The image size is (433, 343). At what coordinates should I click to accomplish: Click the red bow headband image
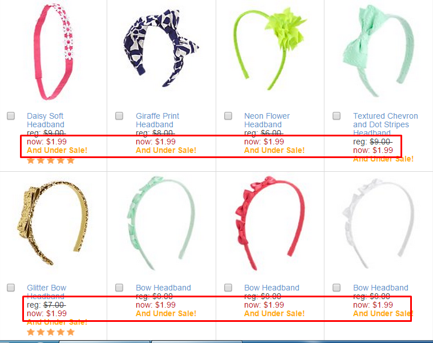270,223
